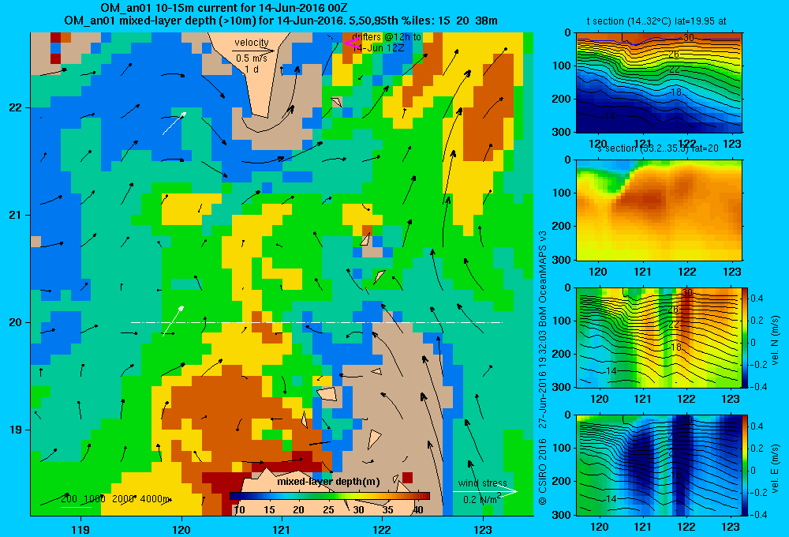This screenshot has height=537, width=789.
Task: Click the '4000m' bathymetry contour label
Action: pyautogui.click(x=155, y=499)
